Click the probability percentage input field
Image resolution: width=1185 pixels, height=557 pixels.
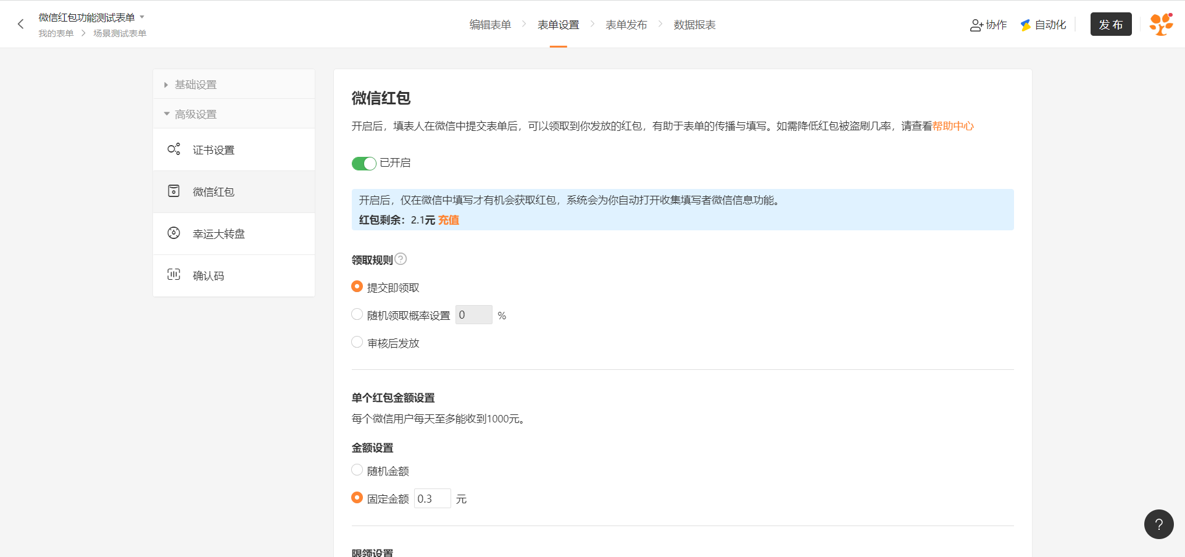474,315
